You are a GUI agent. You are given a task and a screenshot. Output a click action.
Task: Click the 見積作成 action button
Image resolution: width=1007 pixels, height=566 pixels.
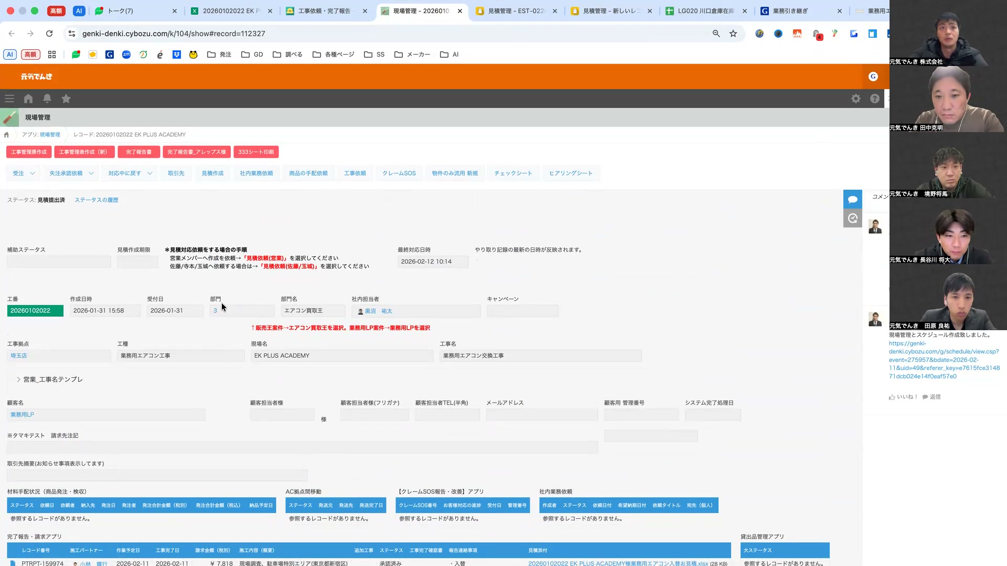212,173
